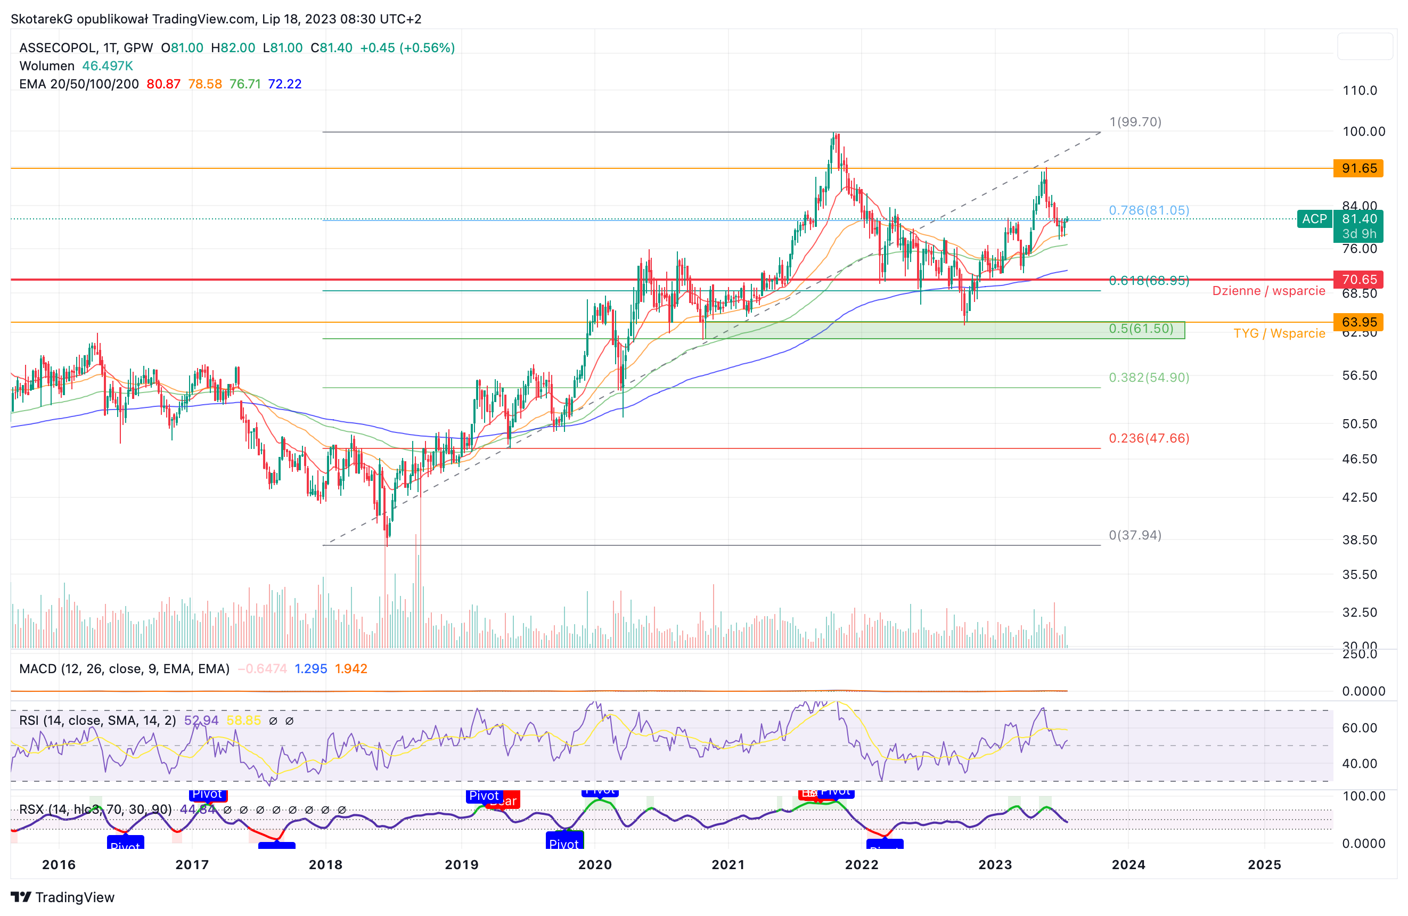1408x916 pixels.
Task: Click the empty box at top right corner
Action: pyautogui.click(x=1365, y=46)
